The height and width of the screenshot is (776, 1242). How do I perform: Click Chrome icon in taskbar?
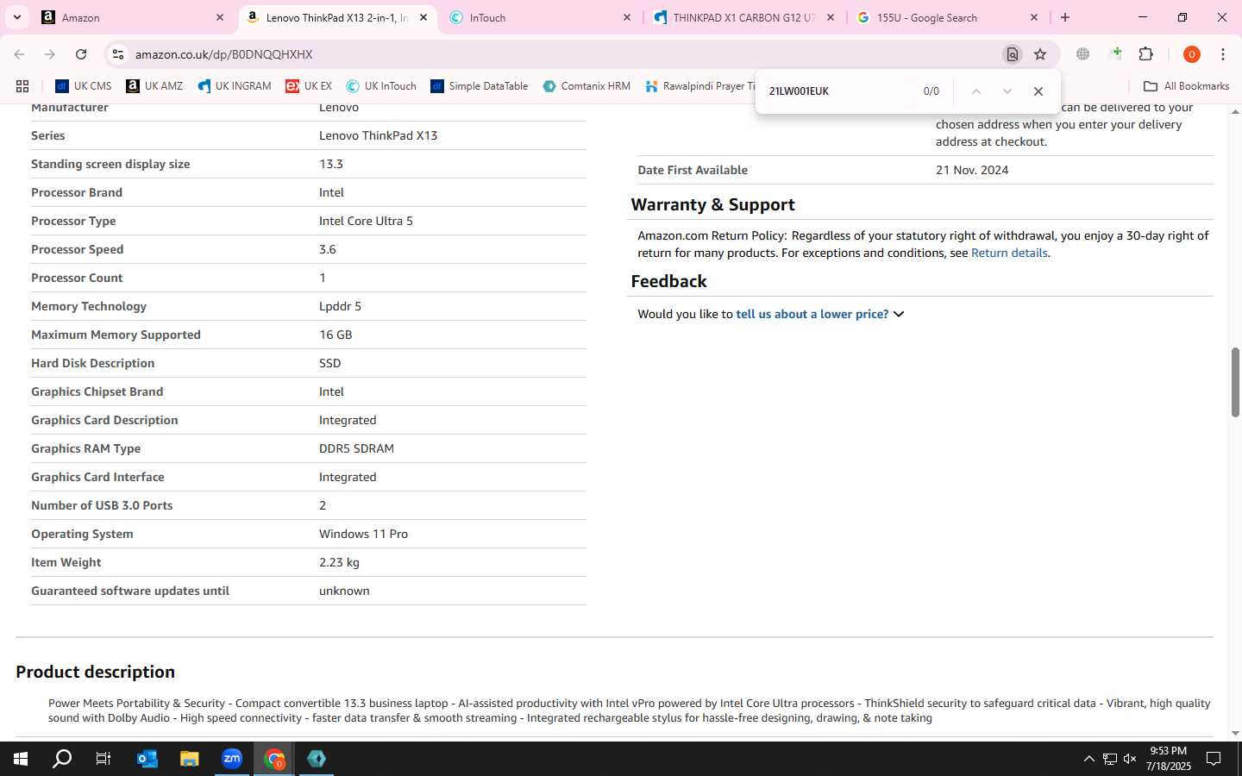(x=274, y=759)
